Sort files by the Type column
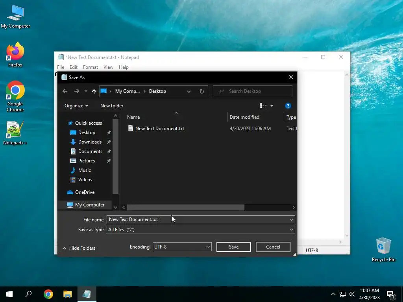Screen dimensions: 403x302 [291, 117]
